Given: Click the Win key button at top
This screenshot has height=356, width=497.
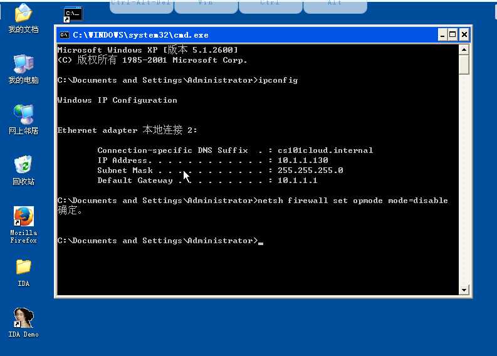Looking at the screenshot, I should (x=206, y=6).
